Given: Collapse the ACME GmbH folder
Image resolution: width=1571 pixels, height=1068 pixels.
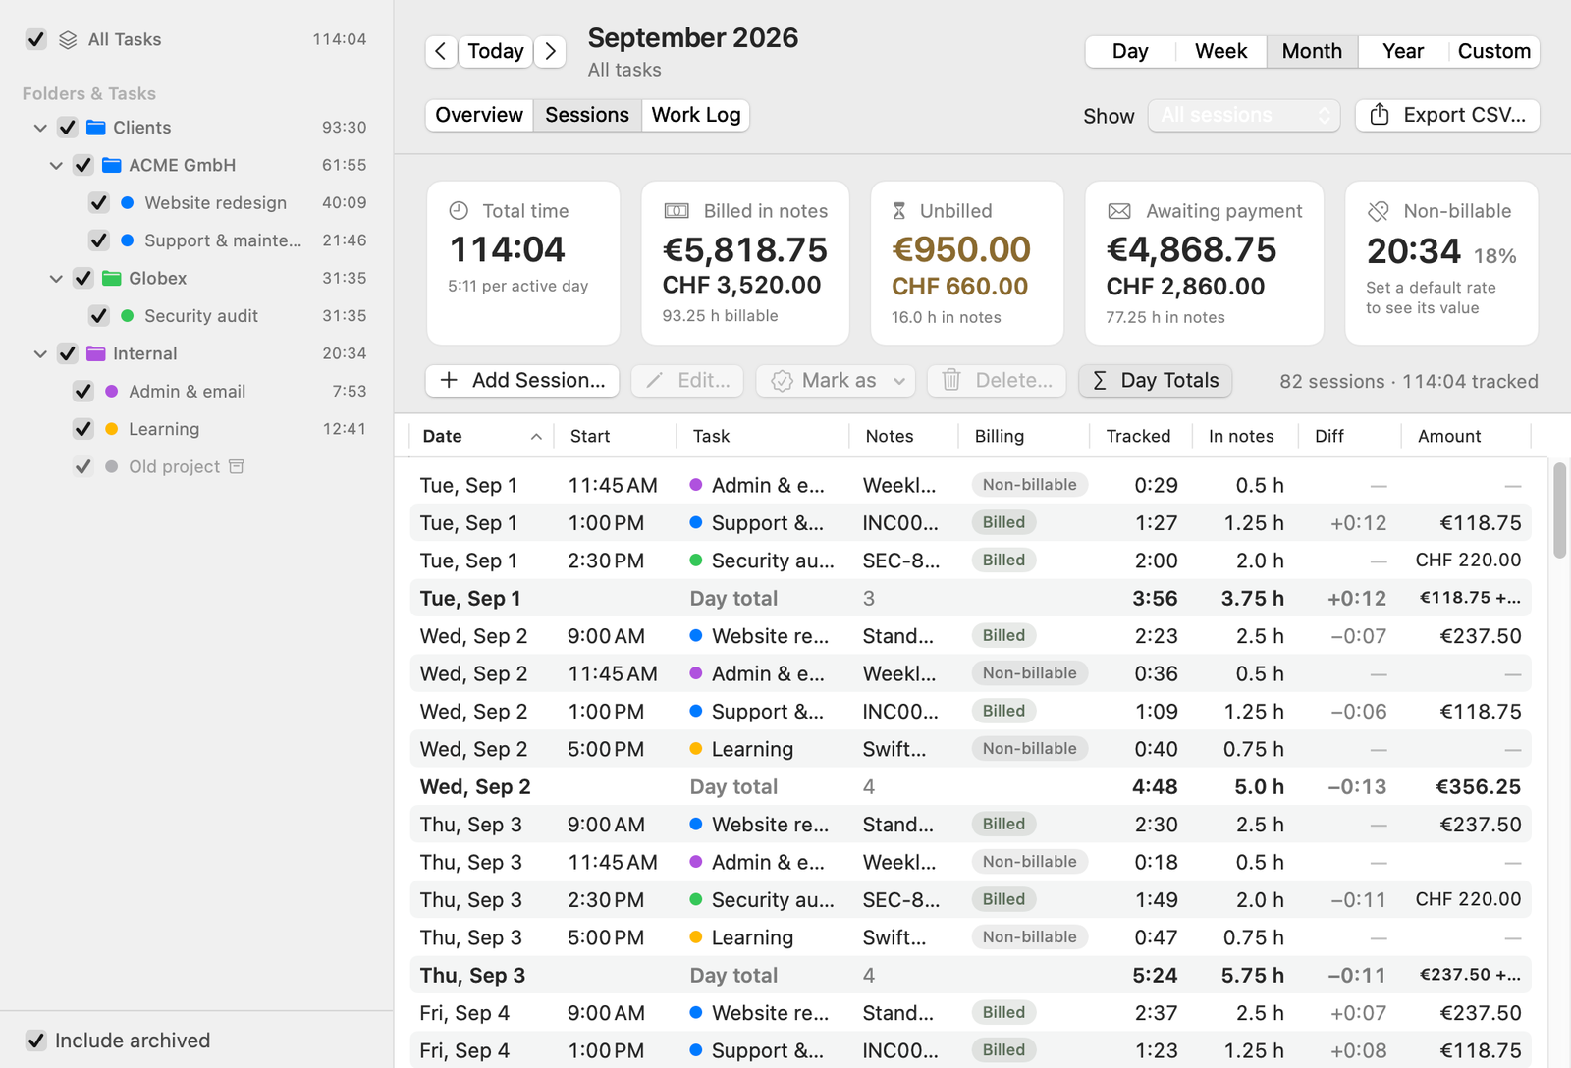Looking at the screenshot, I should click(56, 166).
